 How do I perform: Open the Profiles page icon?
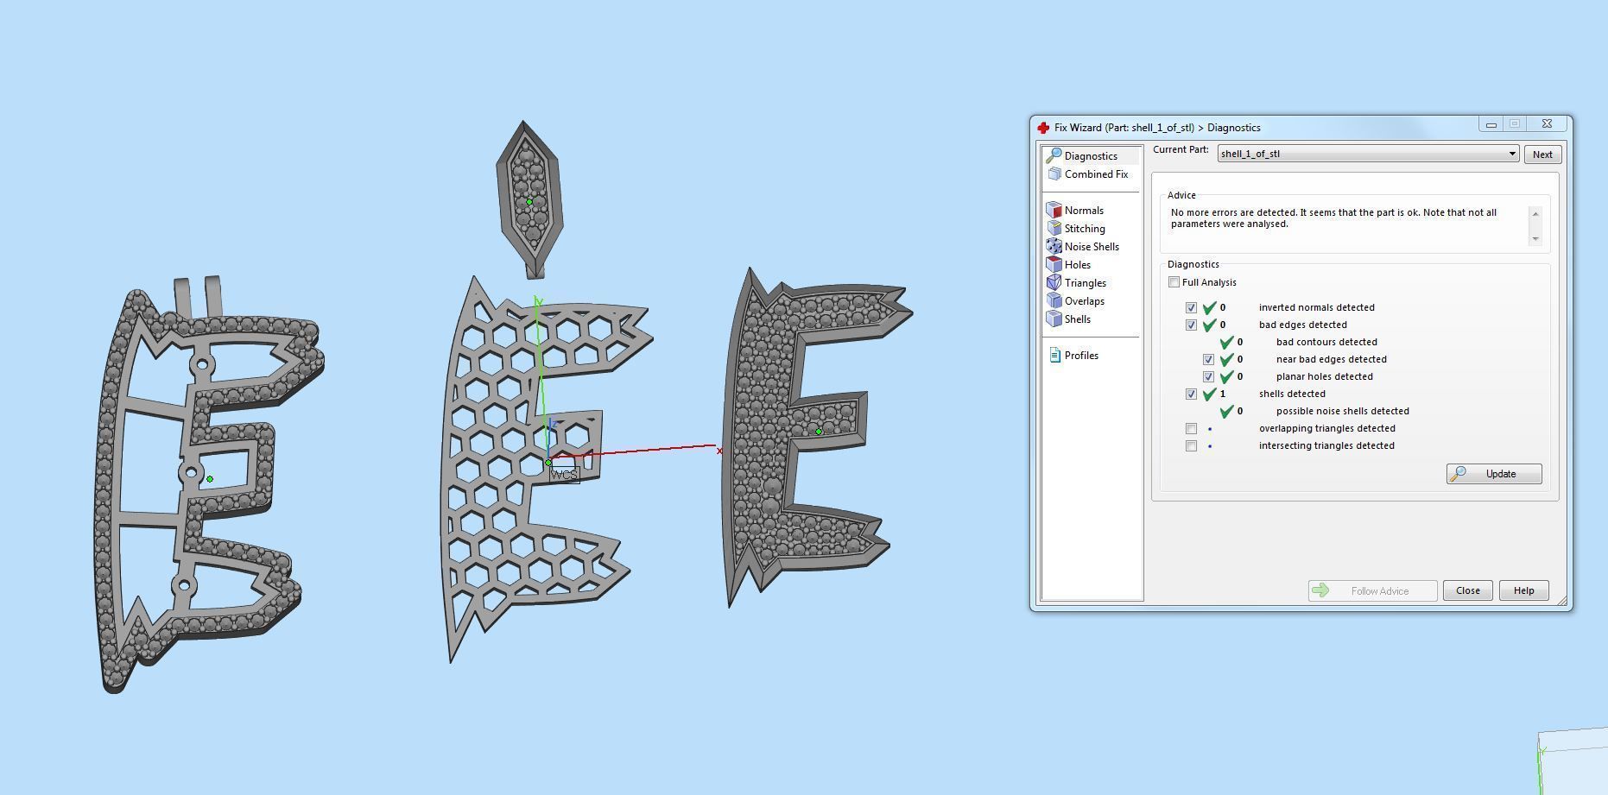(x=1054, y=355)
